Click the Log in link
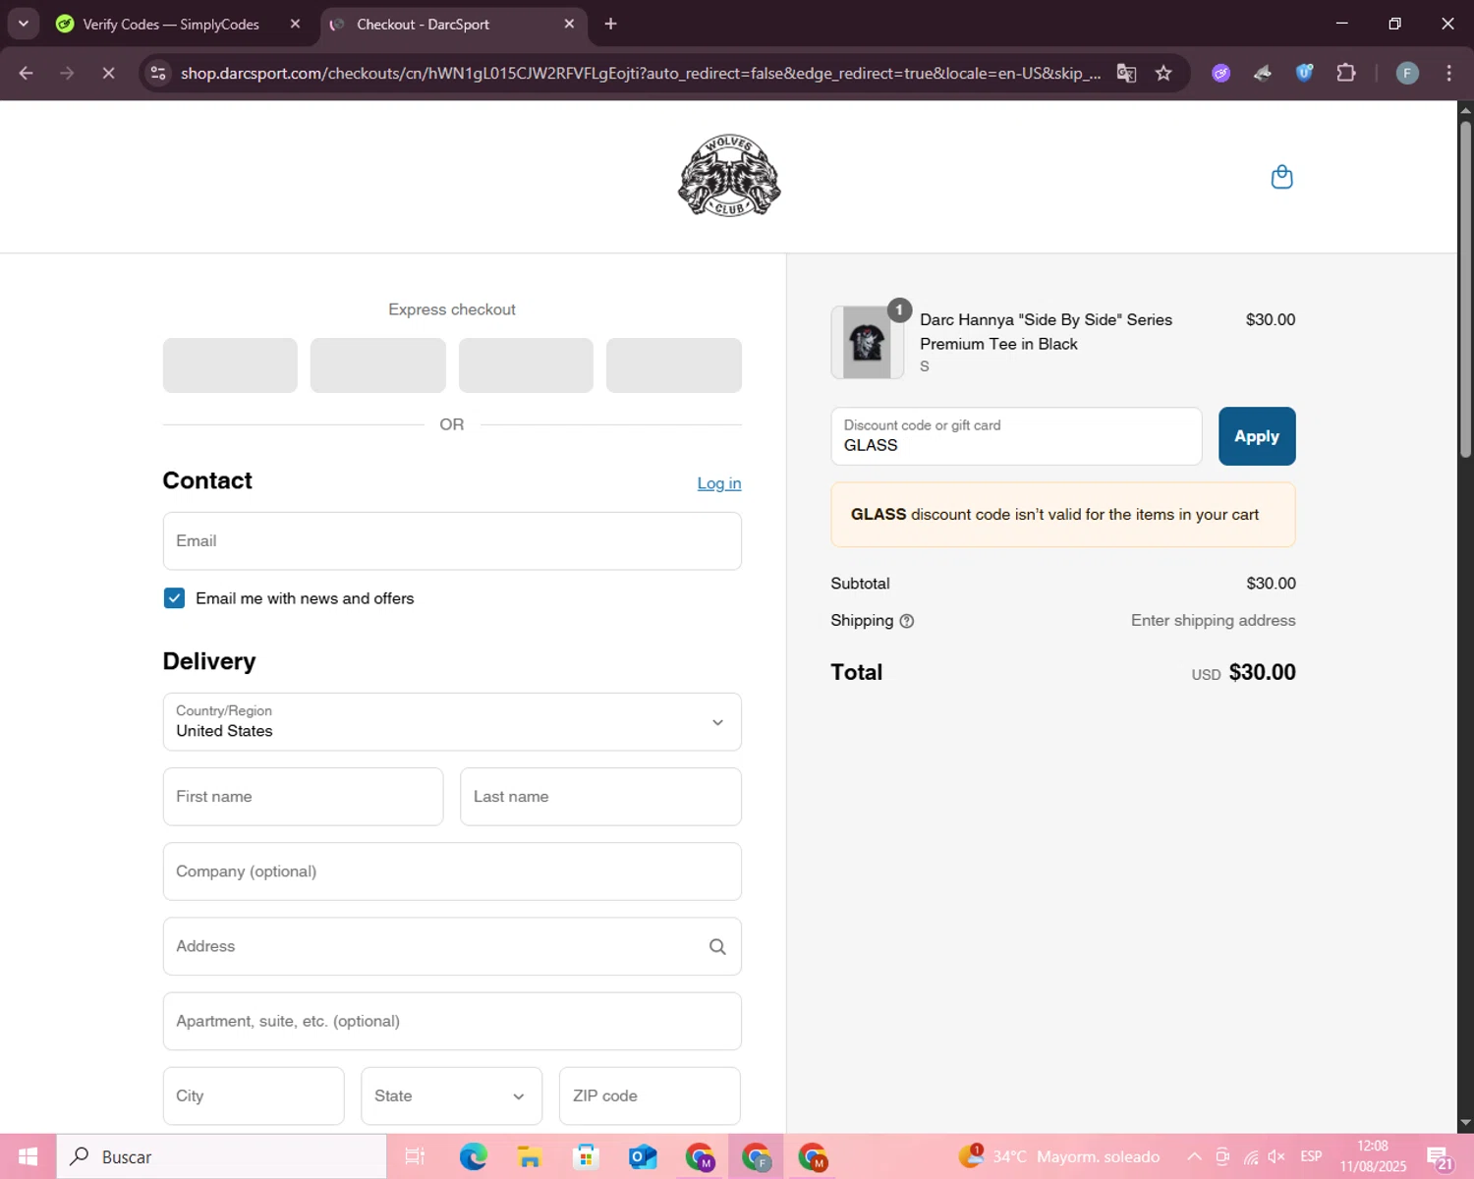This screenshot has height=1179, width=1474. click(x=719, y=483)
